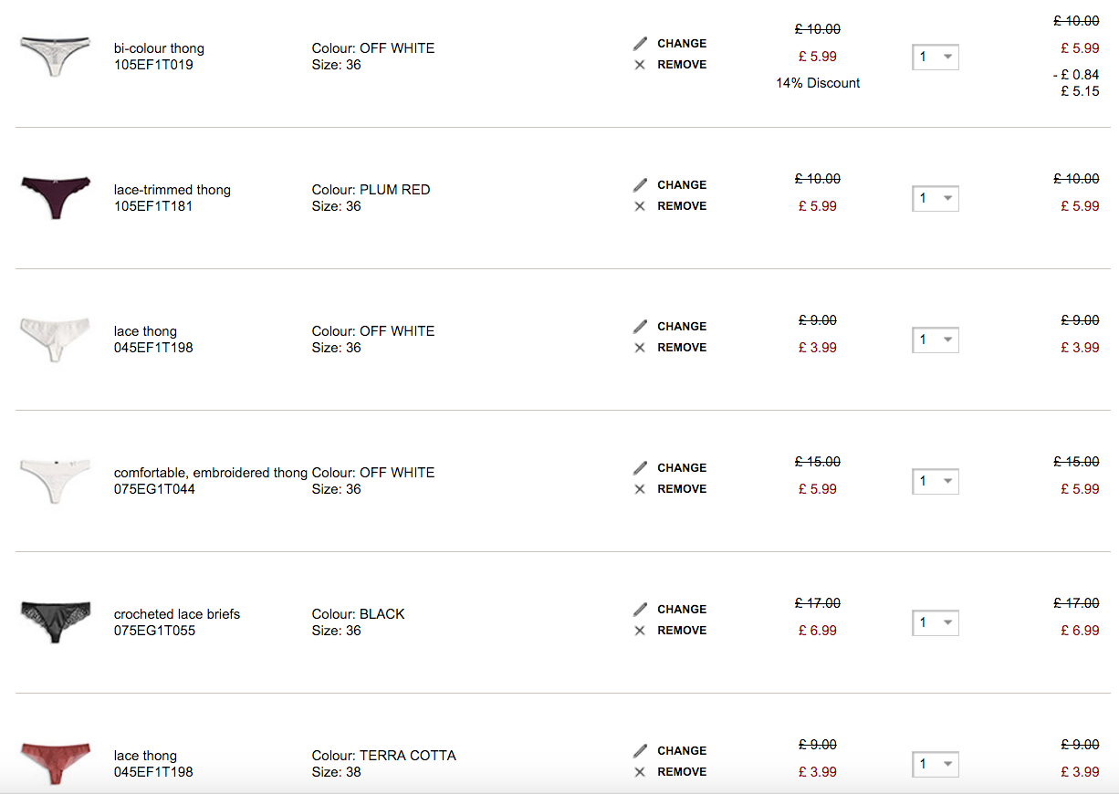Screen dimensions: 1119x794
Task: Click CHANGE for comfortable embroidered thong
Action: [x=681, y=467]
